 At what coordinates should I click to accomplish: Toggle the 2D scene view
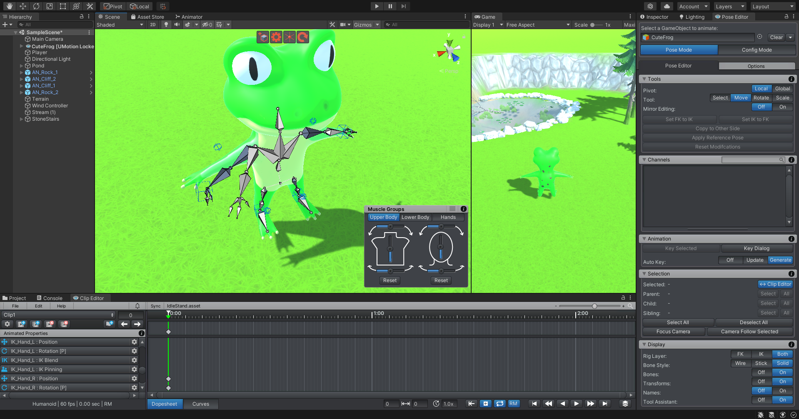pyautogui.click(x=153, y=25)
